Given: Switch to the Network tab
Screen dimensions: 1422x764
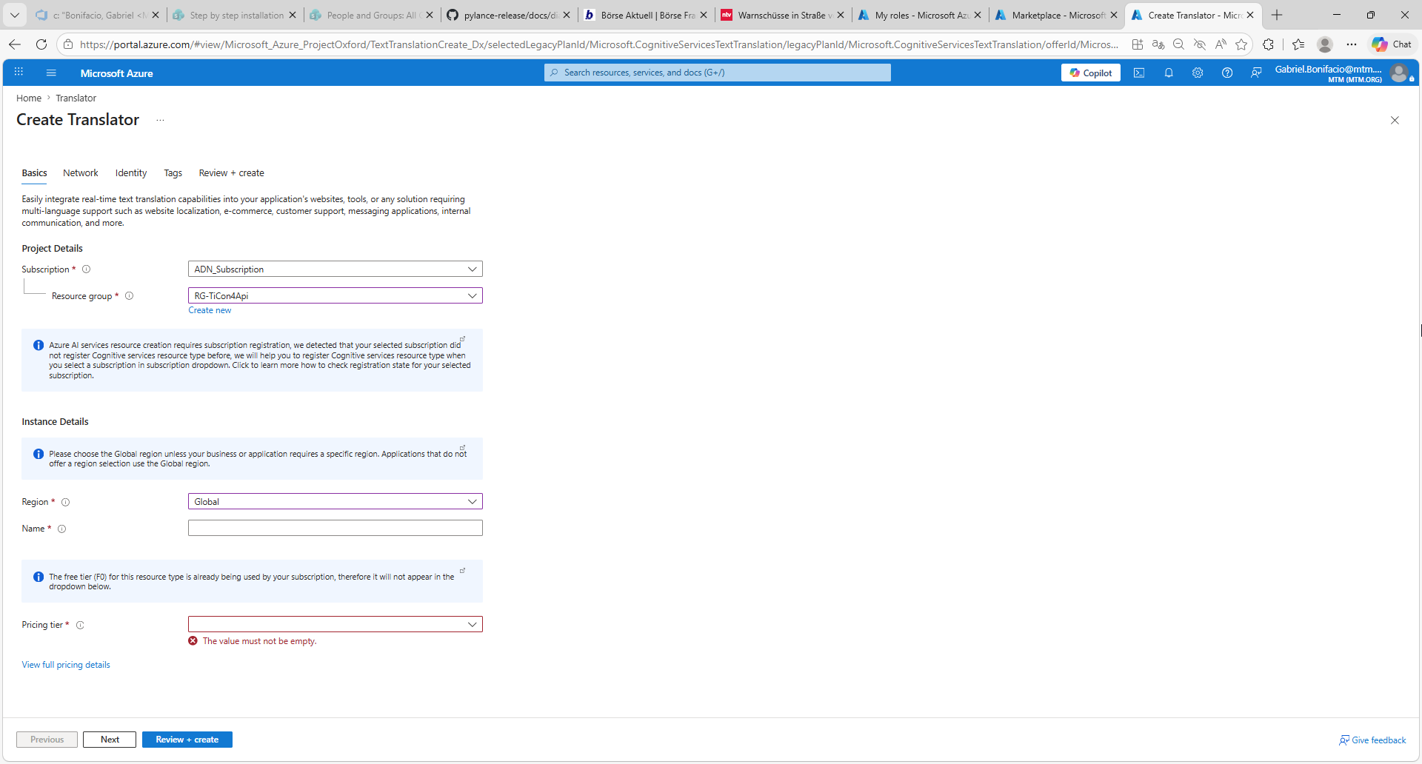Looking at the screenshot, I should (81, 173).
